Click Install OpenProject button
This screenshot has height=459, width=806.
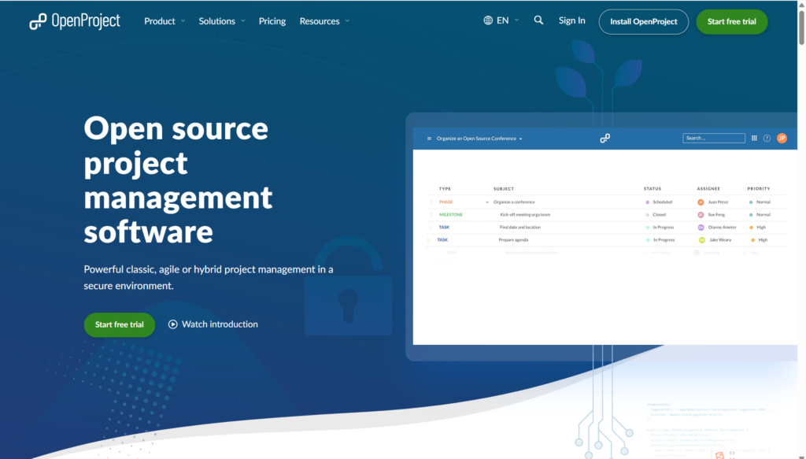[644, 21]
